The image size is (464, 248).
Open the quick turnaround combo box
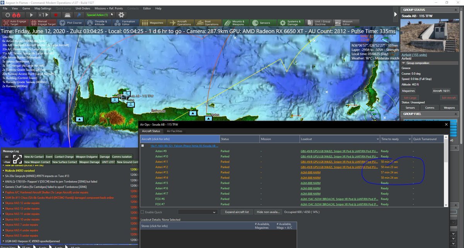tap(198, 212)
